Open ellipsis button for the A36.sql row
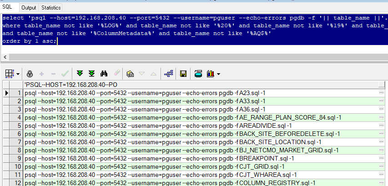This screenshot has width=388, height=186. [x=382, y=109]
